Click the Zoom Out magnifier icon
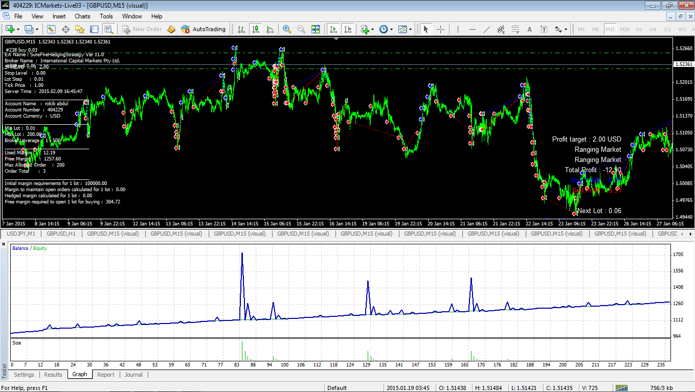Viewport: 695px width, 392px height. coord(301,29)
